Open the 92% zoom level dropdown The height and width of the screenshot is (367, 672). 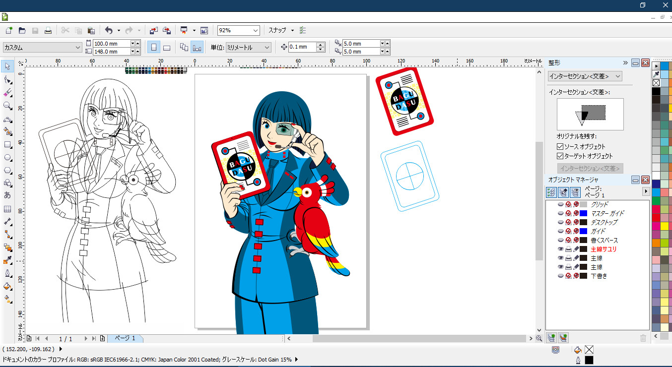pyautogui.click(x=256, y=30)
